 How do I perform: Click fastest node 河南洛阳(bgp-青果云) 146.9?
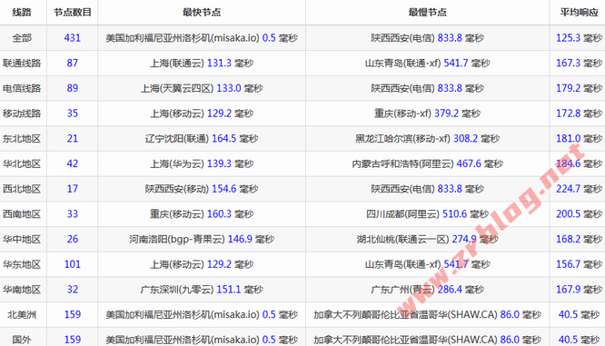coord(202,239)
